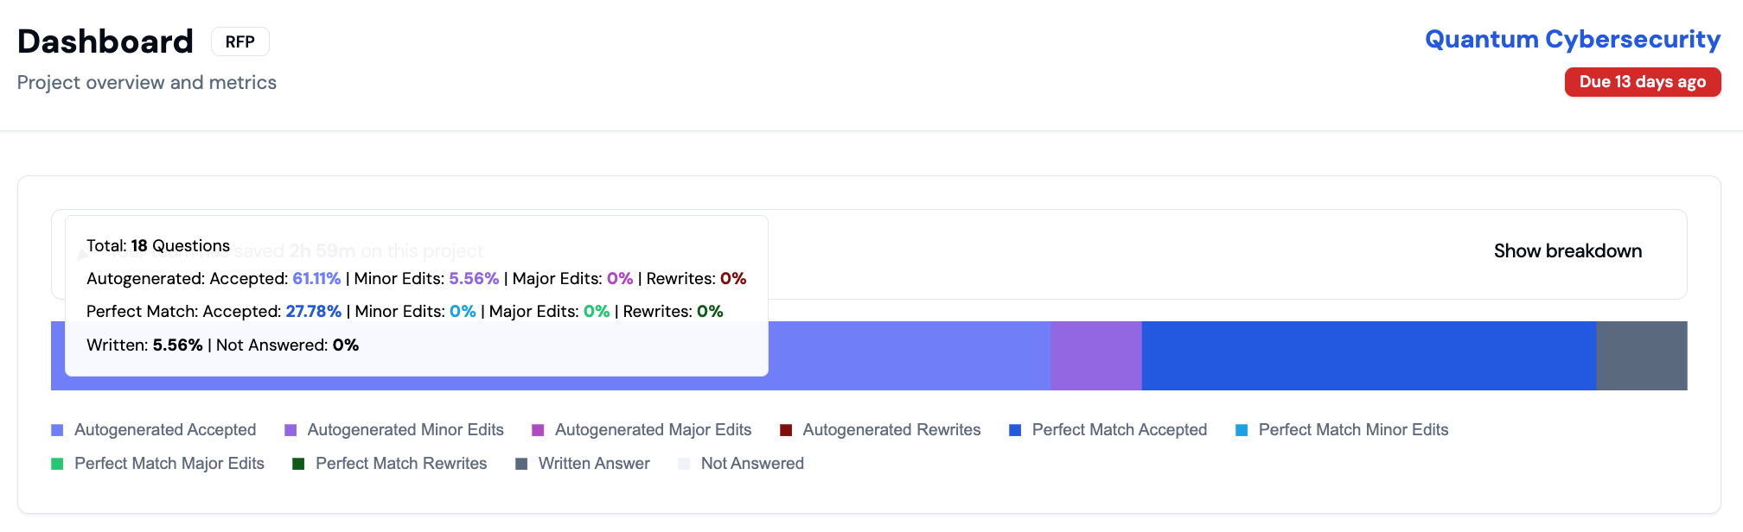Viewport: 1743px width, 532px height.
Task: Toggle Autogenerated Major Edits legend swatch
Action: click(538, 430)
